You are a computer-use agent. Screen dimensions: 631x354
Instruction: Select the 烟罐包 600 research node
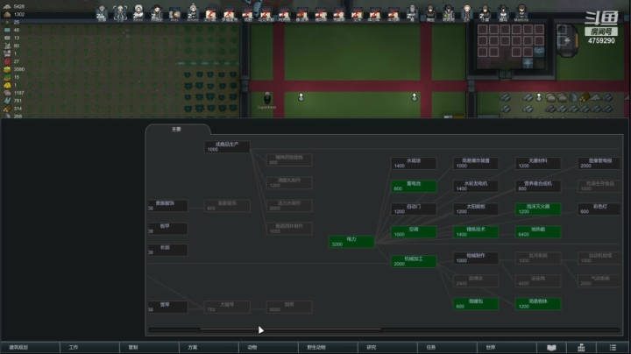[476, 304]
